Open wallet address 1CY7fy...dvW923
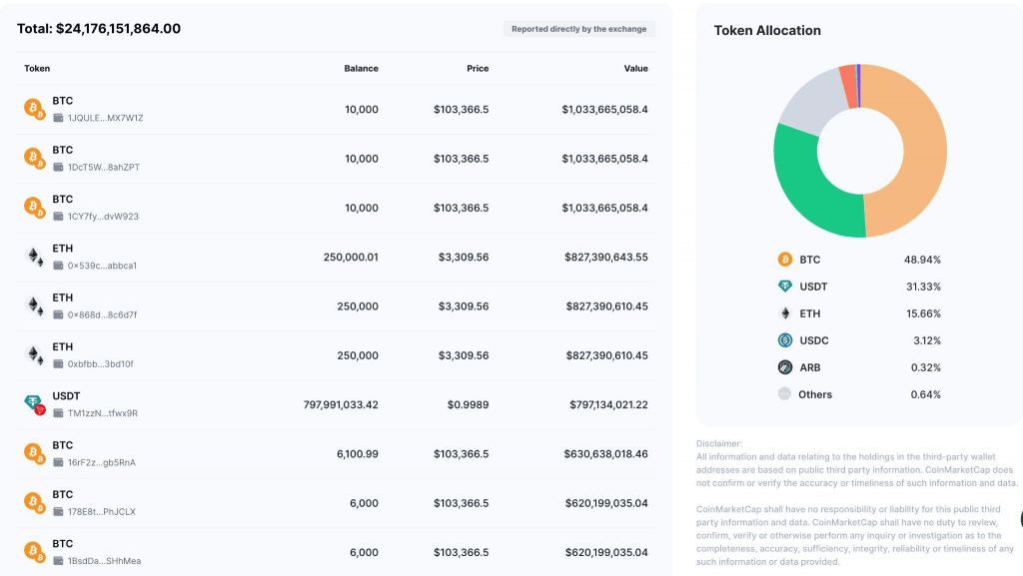Viewport: 1023px width, 576px height. coord(103,217)
